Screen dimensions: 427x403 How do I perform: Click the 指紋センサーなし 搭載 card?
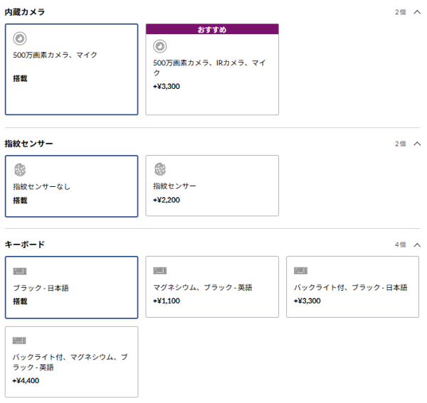(x=72, y=186)
